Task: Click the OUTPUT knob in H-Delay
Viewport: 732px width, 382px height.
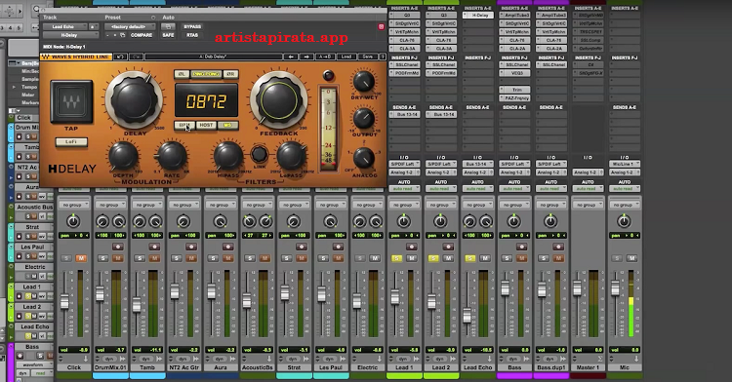Action: (364, 119)
